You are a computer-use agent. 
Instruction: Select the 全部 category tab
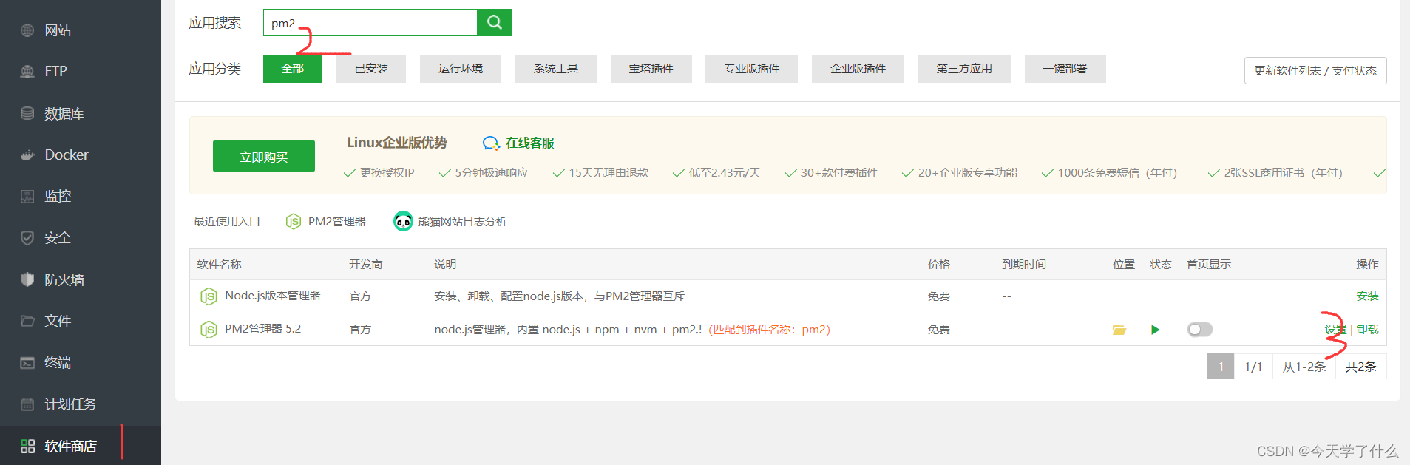[293, 69]
